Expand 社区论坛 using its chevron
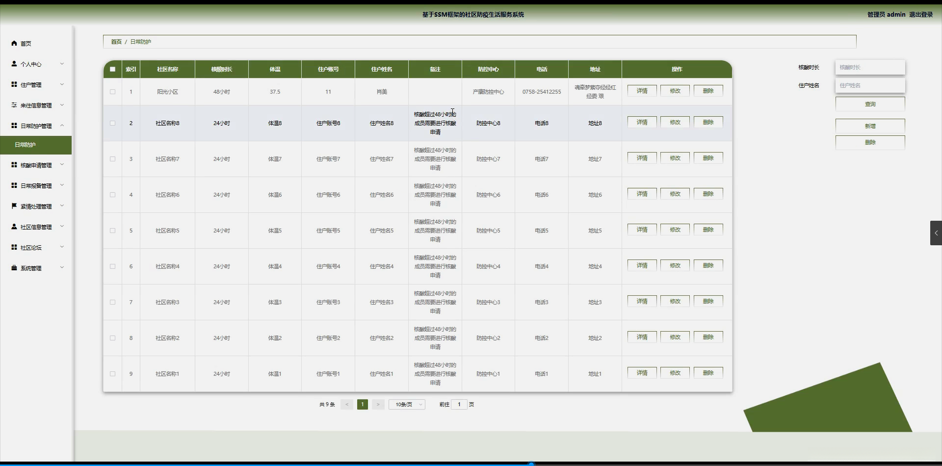942x466 pixels. pyautogui.click(x=62, y=247)
